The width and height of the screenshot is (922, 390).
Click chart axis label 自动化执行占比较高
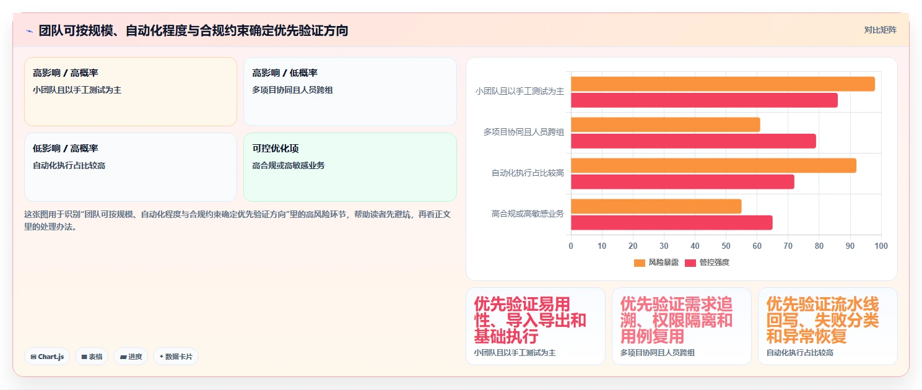(528, 173)
